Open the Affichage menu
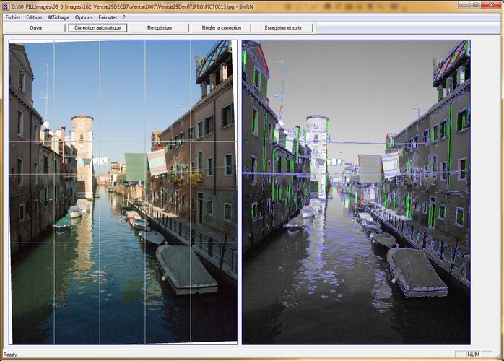504x361 pixels. [x=58, y=17]
